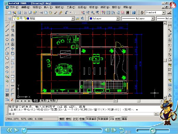The image size is (178, 134).
Task: Select the Mirror modify tool
Action: [12, 35]
